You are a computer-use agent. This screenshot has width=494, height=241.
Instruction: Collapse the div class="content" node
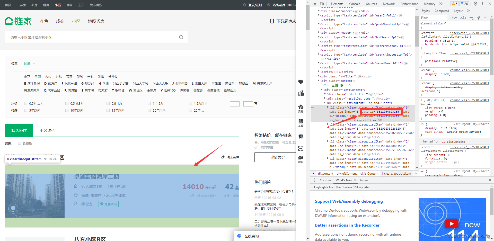(x=319, y=81)
